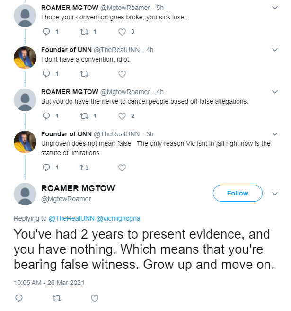The height and width of the screenshot is (311, 291).
Task: Open Founder of UNN's profile picture on the 4h tweet
Action: 25,58
